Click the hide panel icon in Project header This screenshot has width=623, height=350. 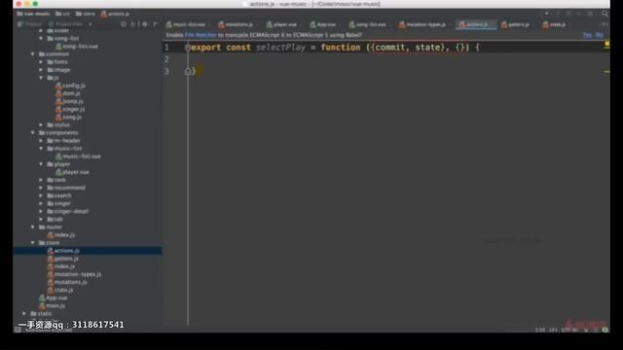(x=156, y=24)
